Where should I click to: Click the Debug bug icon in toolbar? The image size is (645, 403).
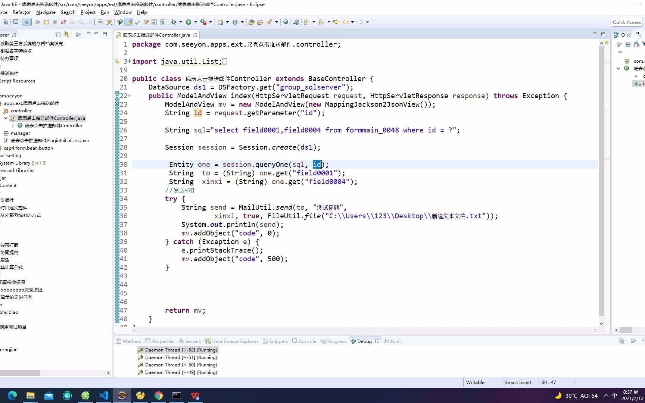pos(174,22)
